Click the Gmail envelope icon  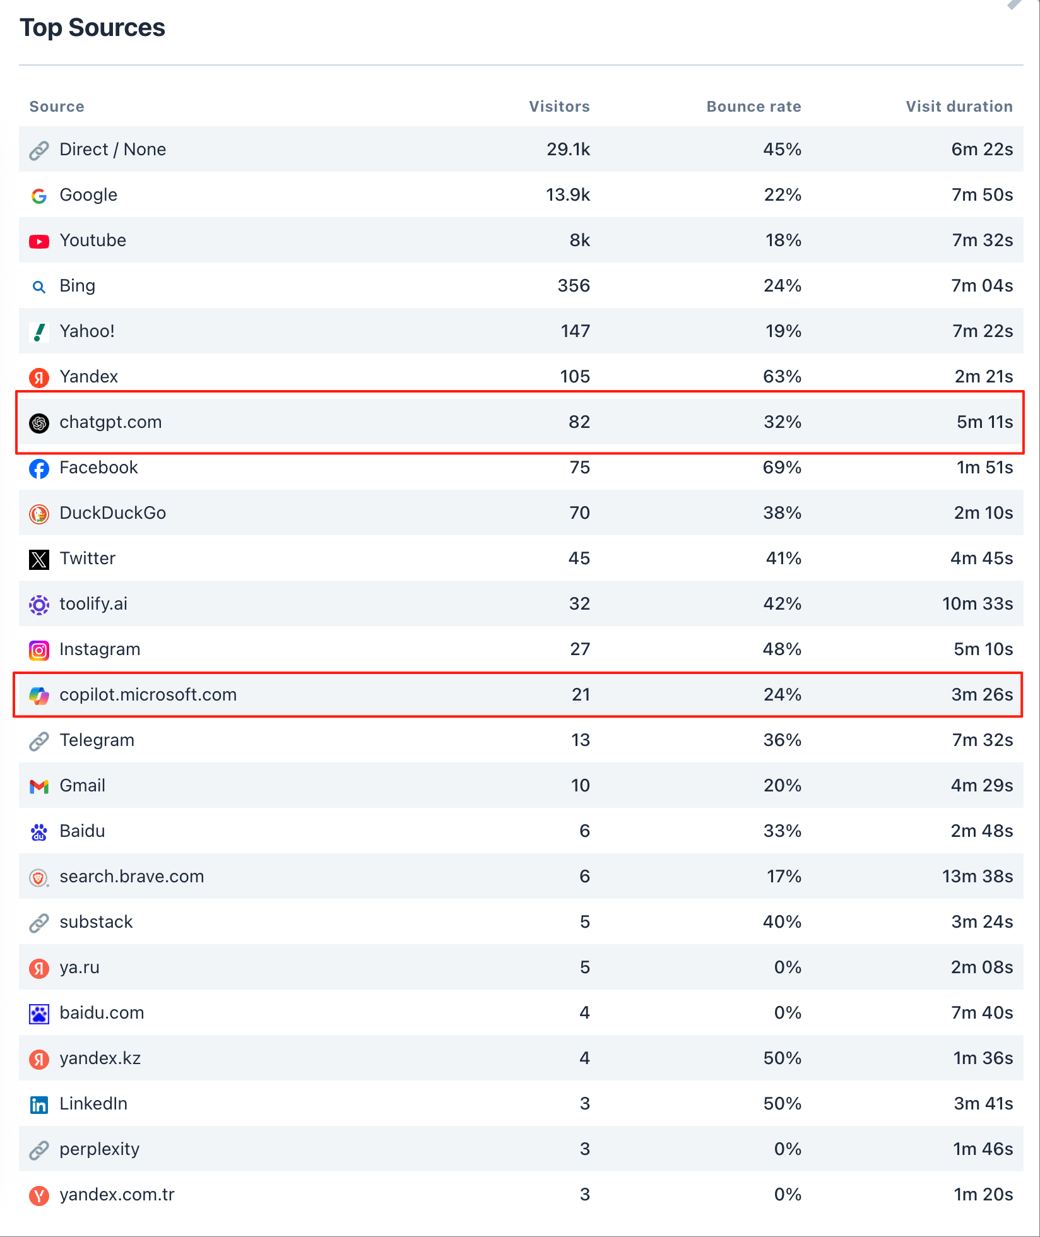39,786
